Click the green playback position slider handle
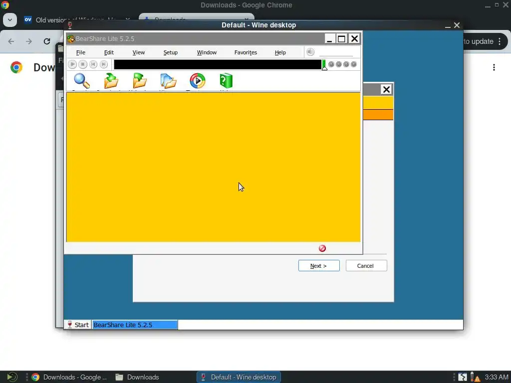511x383 pixels. point(324,65)
